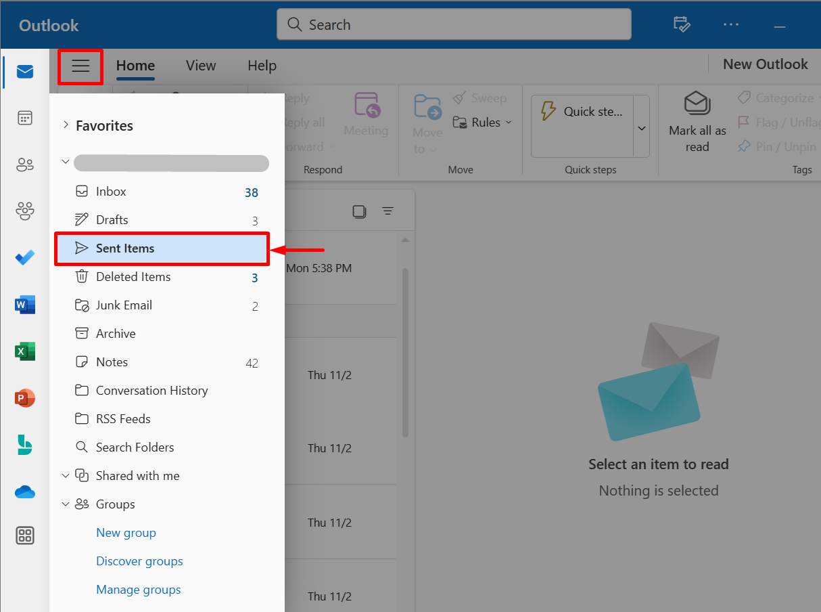
Task: Collapse the Groups section
Action: (66, 504)
